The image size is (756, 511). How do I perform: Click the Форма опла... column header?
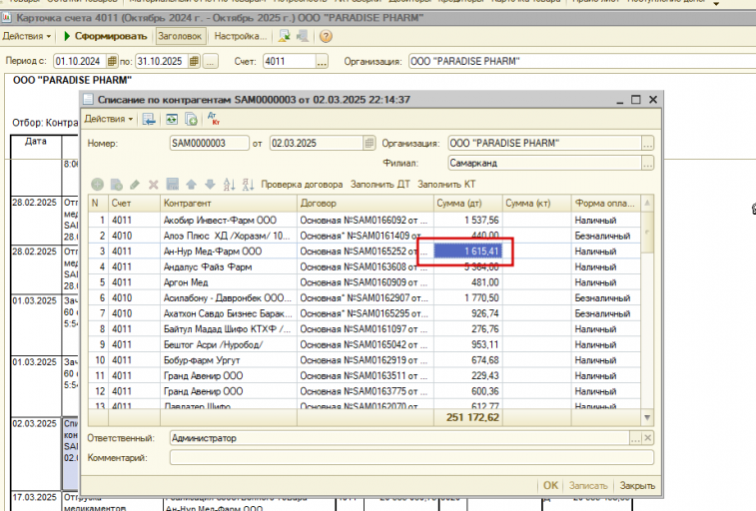pos(605,204)
